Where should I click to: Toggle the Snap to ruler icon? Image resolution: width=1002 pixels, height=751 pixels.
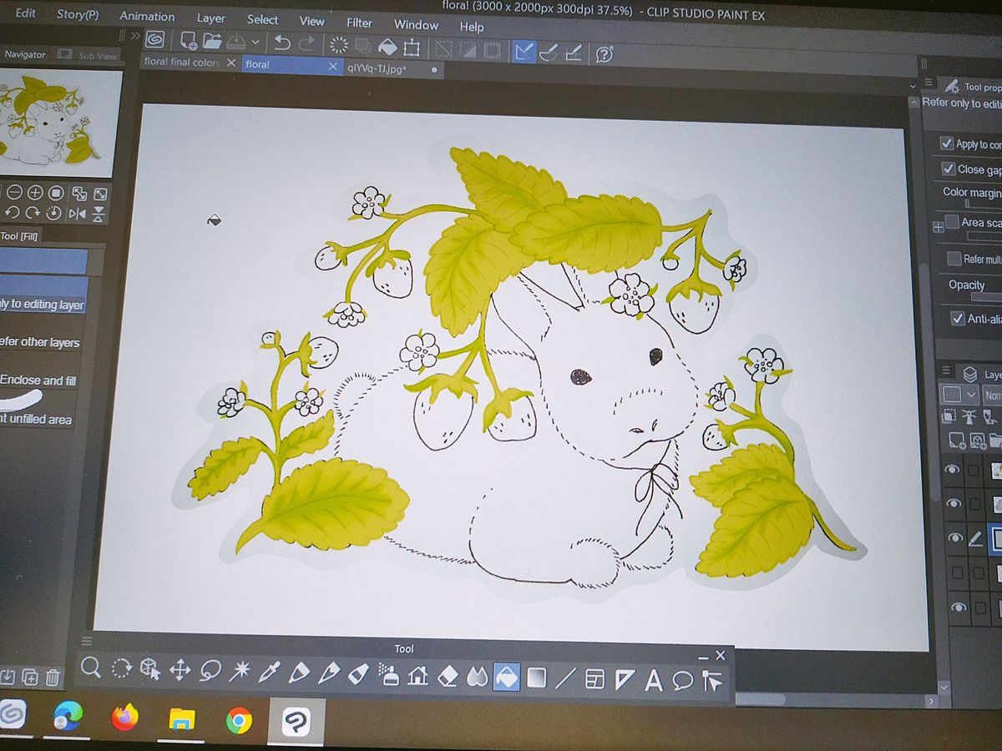point(524,52)
